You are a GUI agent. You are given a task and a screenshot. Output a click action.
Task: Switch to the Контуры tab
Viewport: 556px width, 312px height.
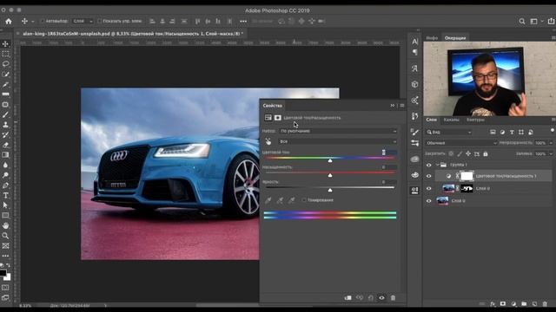(x=475, y=120)
